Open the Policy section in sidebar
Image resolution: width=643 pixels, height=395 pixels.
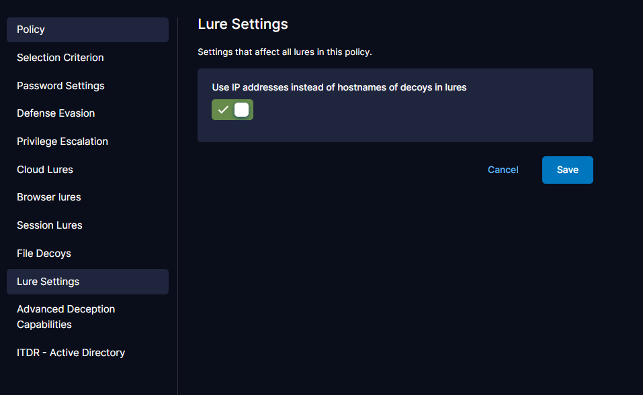tap(87, 30)
